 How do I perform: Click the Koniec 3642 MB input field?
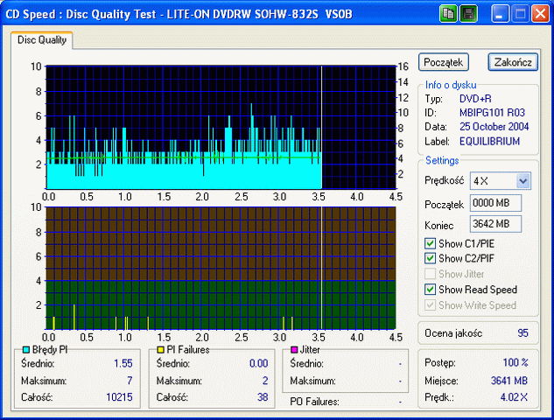pos(495,223)
